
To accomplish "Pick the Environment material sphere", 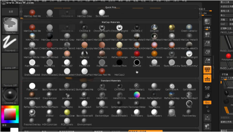I will (x=85, y=122).
